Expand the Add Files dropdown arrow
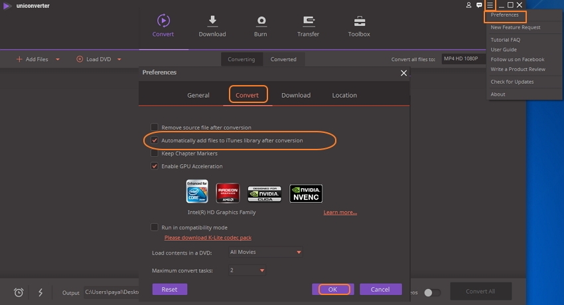This screenshot has width=564, height=305. click(x=58, y=59)
